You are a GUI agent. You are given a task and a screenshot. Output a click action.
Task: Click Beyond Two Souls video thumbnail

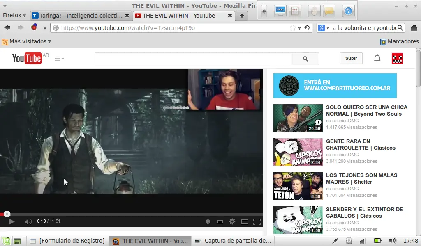[298, 118]
